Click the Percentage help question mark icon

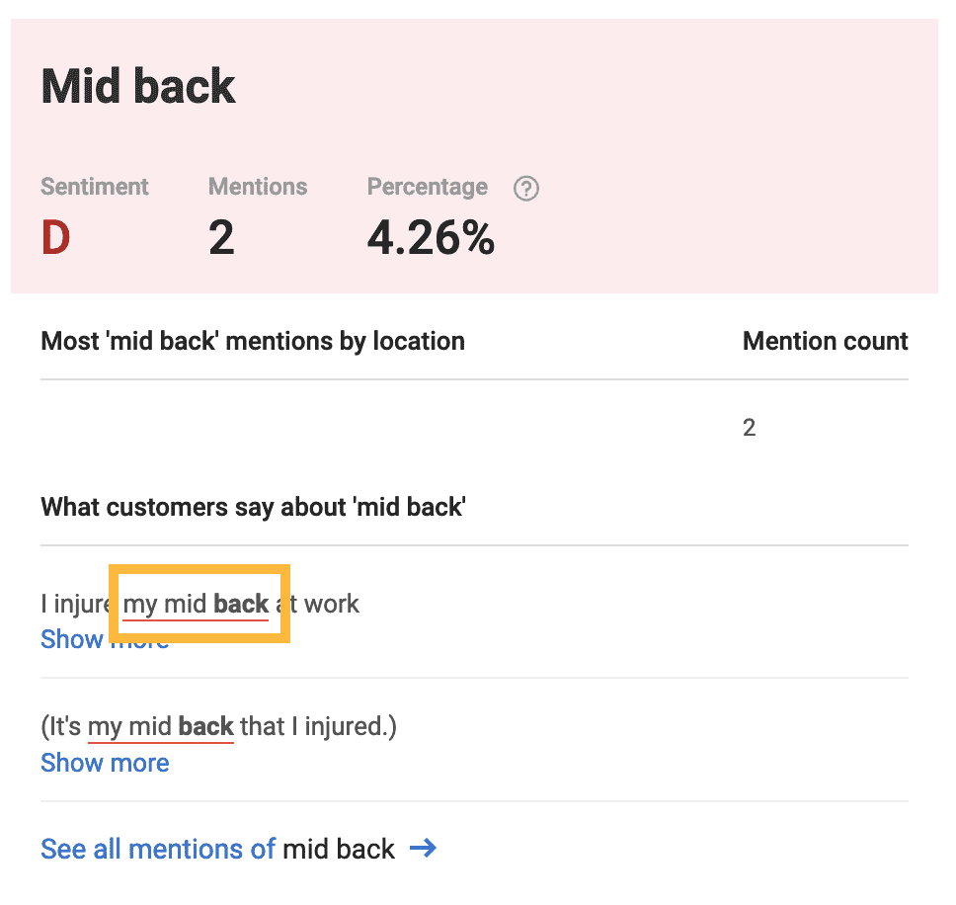[525, 189]
